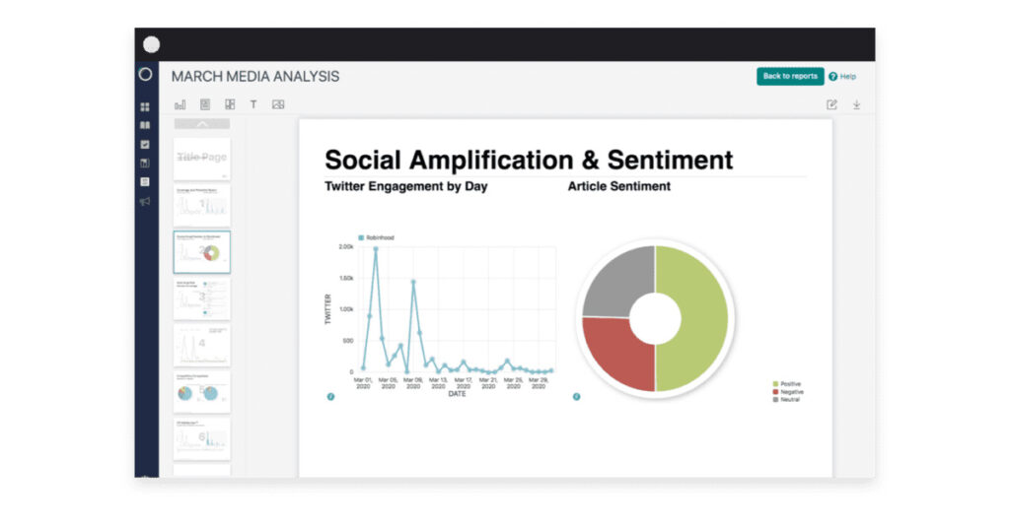
Task: Click the download report arrow icon
Action: (856, 104)
